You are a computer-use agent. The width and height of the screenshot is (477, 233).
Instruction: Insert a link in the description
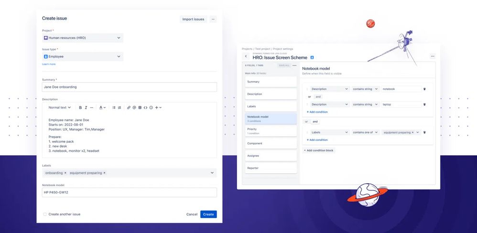[129, 107]
